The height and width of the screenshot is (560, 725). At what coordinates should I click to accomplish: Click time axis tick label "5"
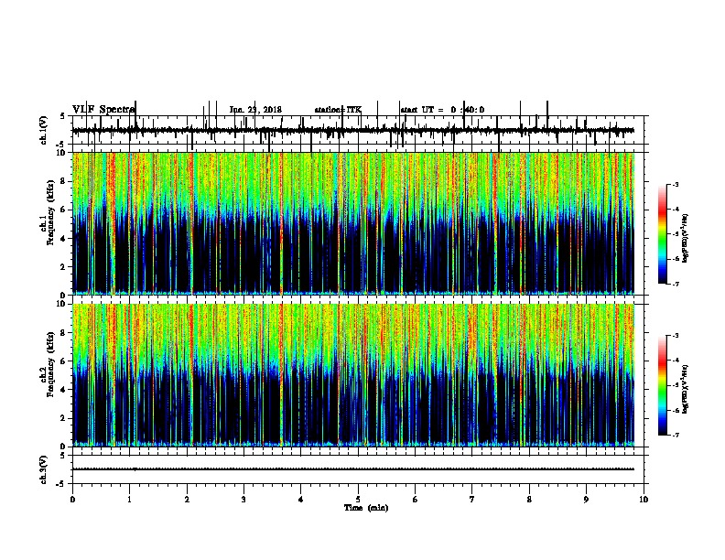[x=358, y=500]
